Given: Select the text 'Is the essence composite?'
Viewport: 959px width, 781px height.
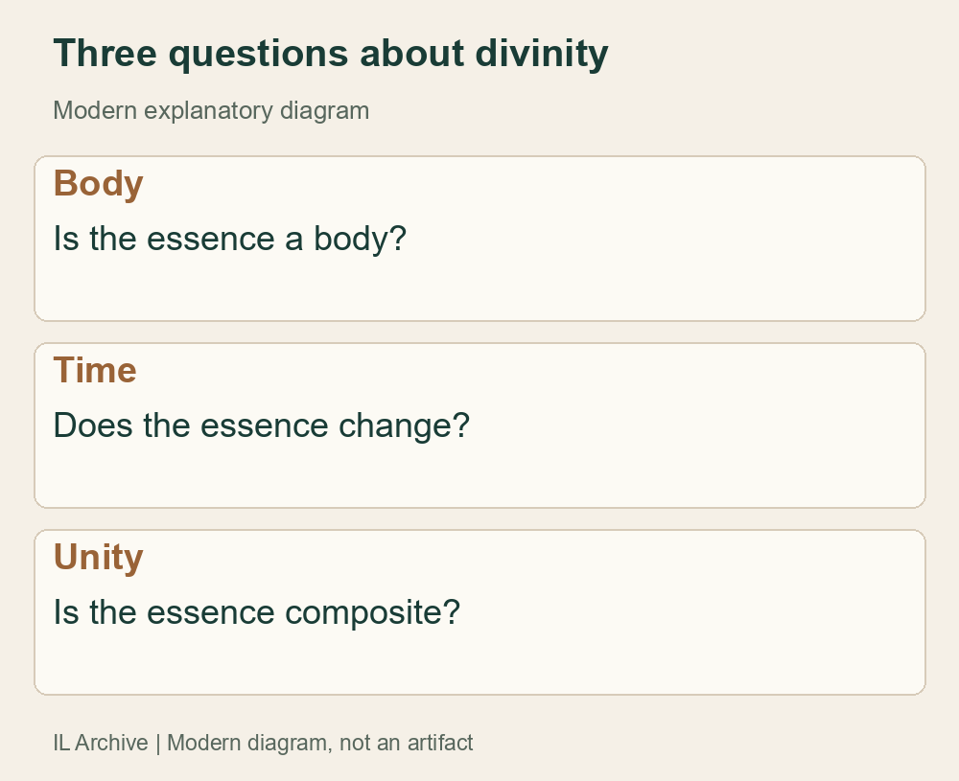Looking at the screenshot, I should pyautogui.click(x=257, y=612).
